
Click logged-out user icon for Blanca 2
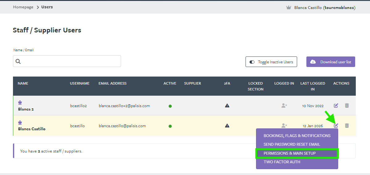click(284, 106)
